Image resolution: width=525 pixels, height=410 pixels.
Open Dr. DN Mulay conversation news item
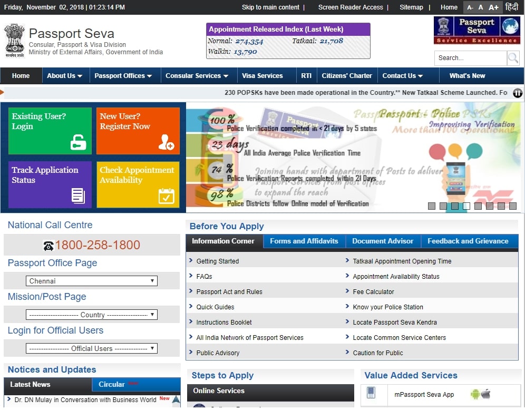tap(85, 400)
